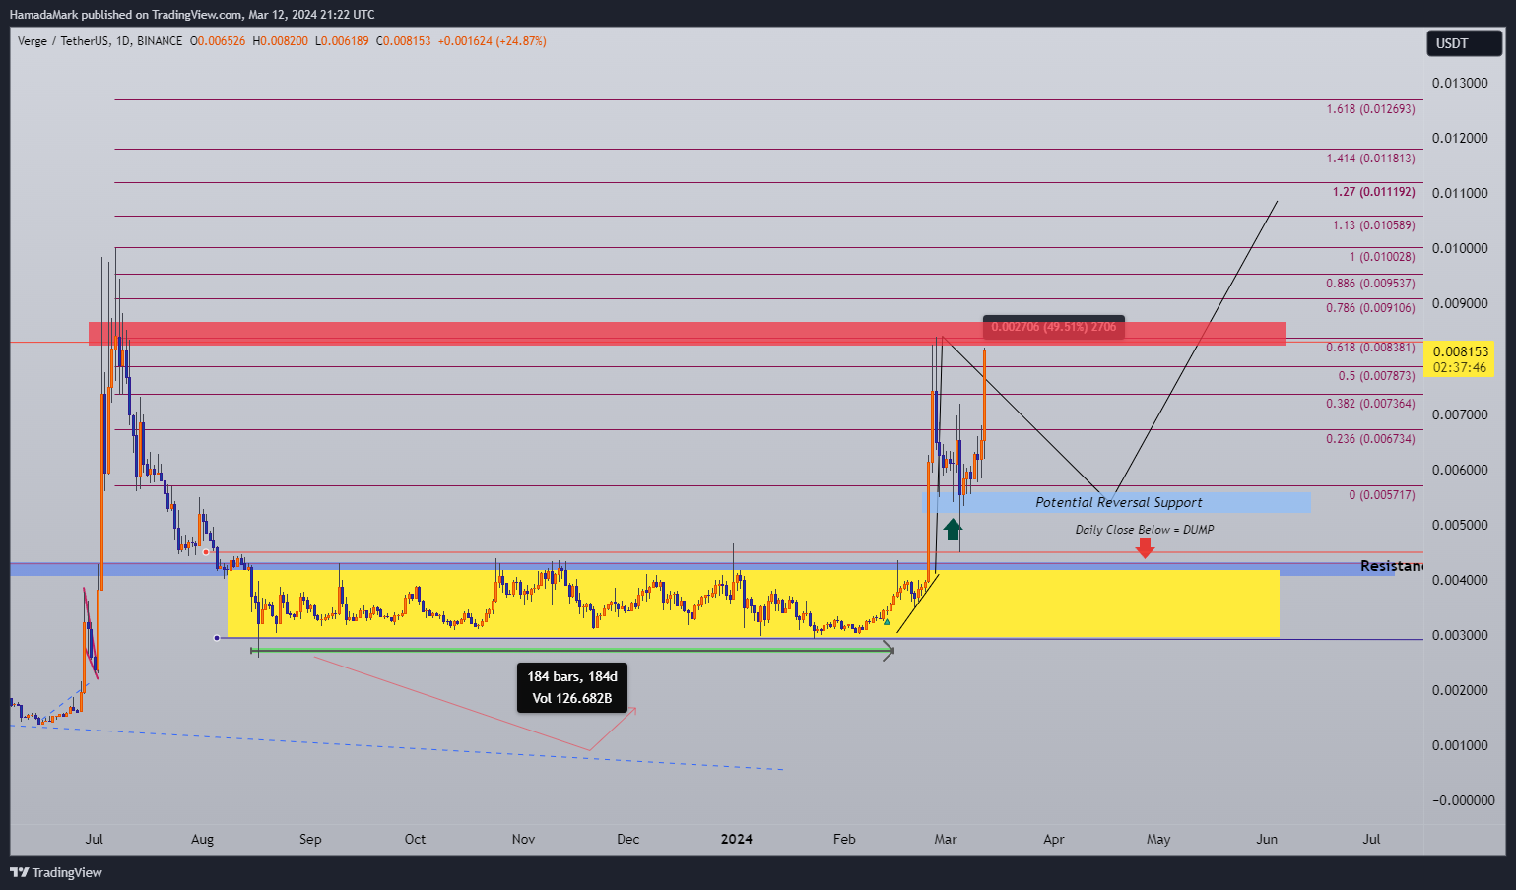Click the USDT currency button
Viewport: 1516px width, 890px height.
coord(1465,43)
